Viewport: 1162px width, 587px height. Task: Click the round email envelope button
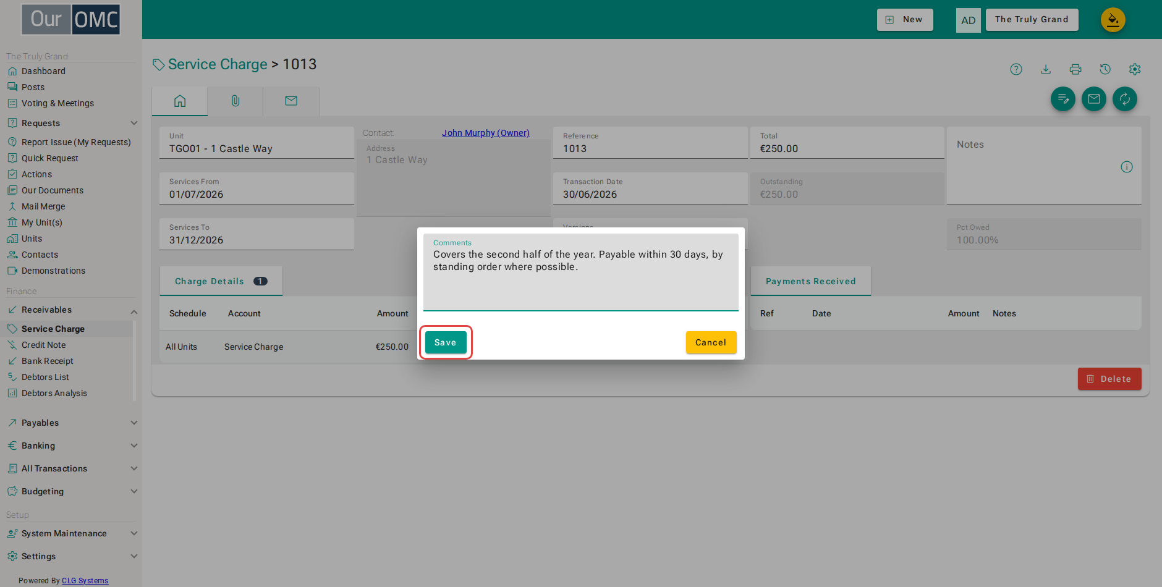click(1094, 99)
